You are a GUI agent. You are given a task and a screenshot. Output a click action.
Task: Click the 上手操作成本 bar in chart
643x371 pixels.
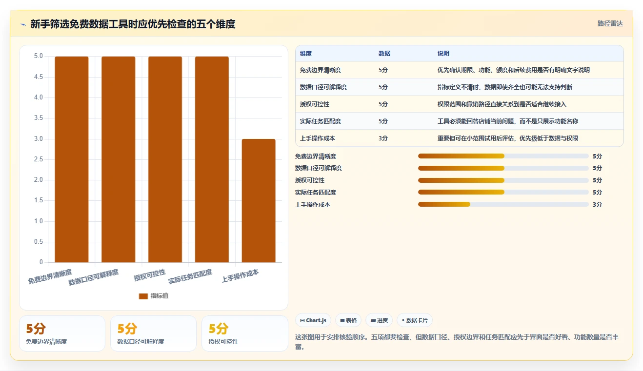[x=259, y=201]
